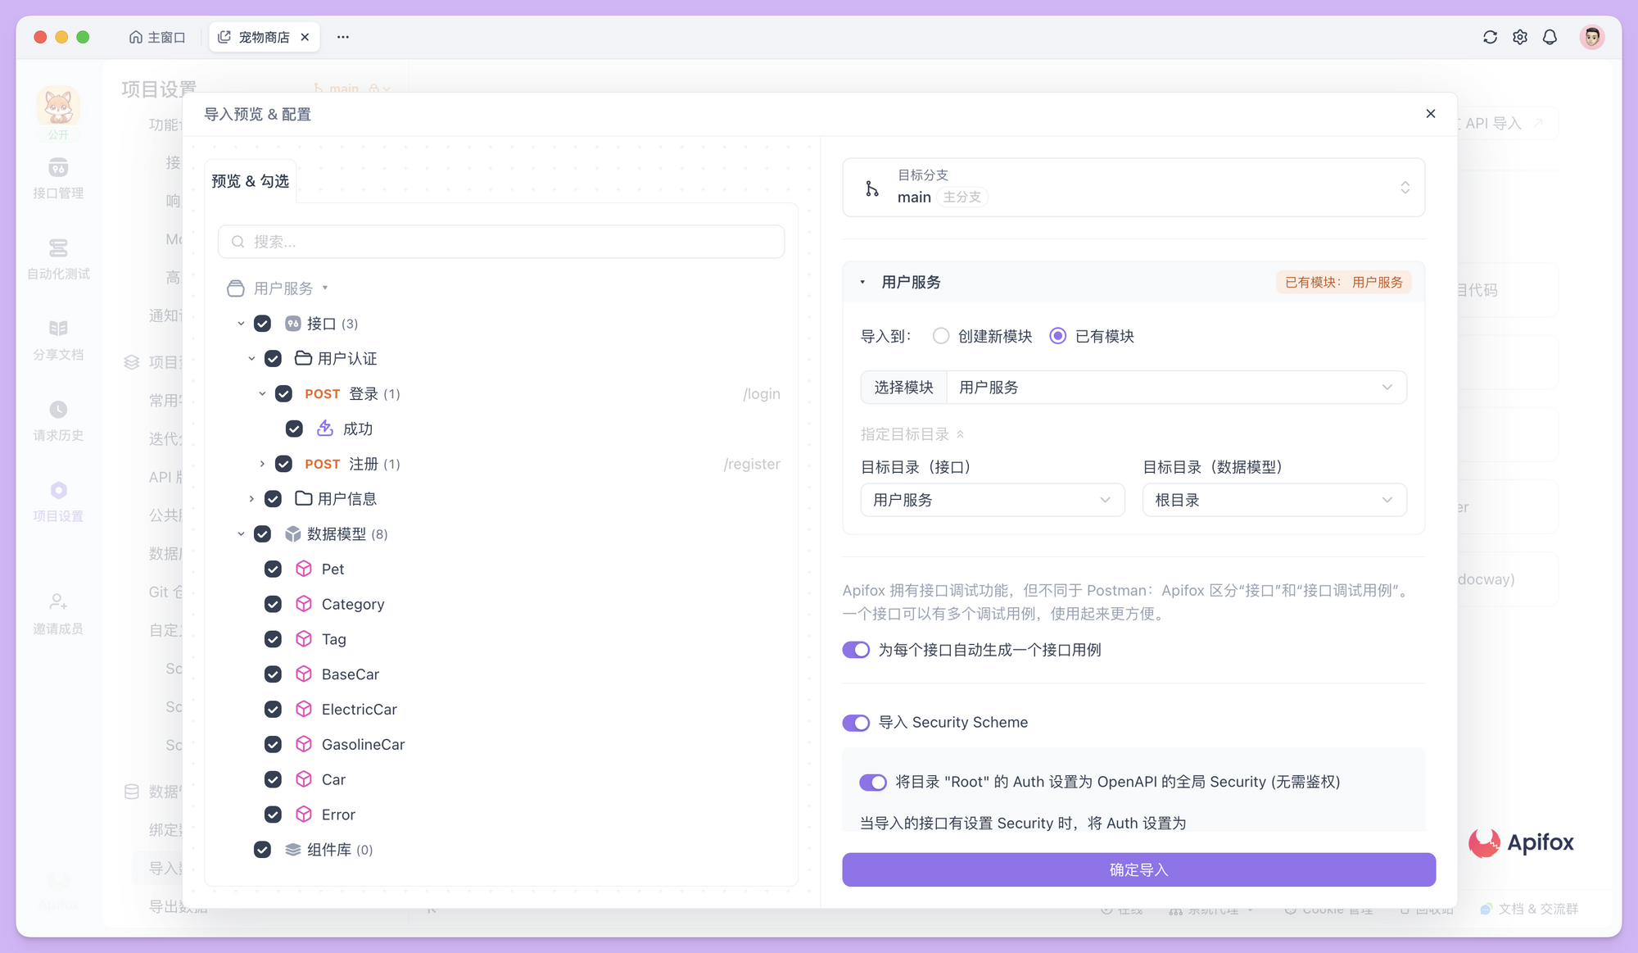Open the 自动化测试 sidebar panel

pyautogui.click(x=57, y=258)
